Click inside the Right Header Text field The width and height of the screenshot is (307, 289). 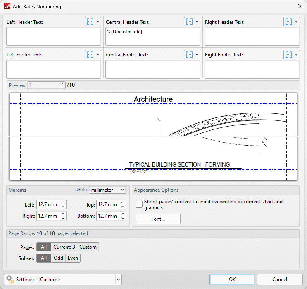pyautogui.click(x=252, y=36)
